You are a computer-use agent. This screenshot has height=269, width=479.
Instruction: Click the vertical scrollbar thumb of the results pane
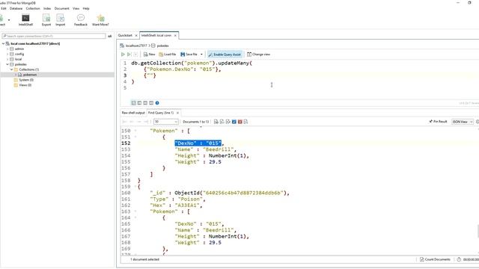tap(478, 231)
